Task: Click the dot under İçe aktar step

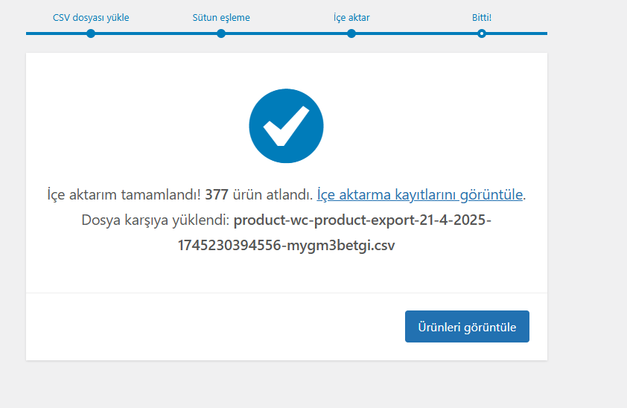Action: click(x=351, y=34)
